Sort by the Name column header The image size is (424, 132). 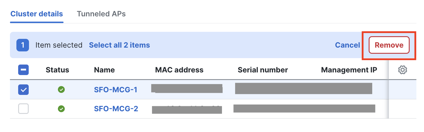[104, 70]
